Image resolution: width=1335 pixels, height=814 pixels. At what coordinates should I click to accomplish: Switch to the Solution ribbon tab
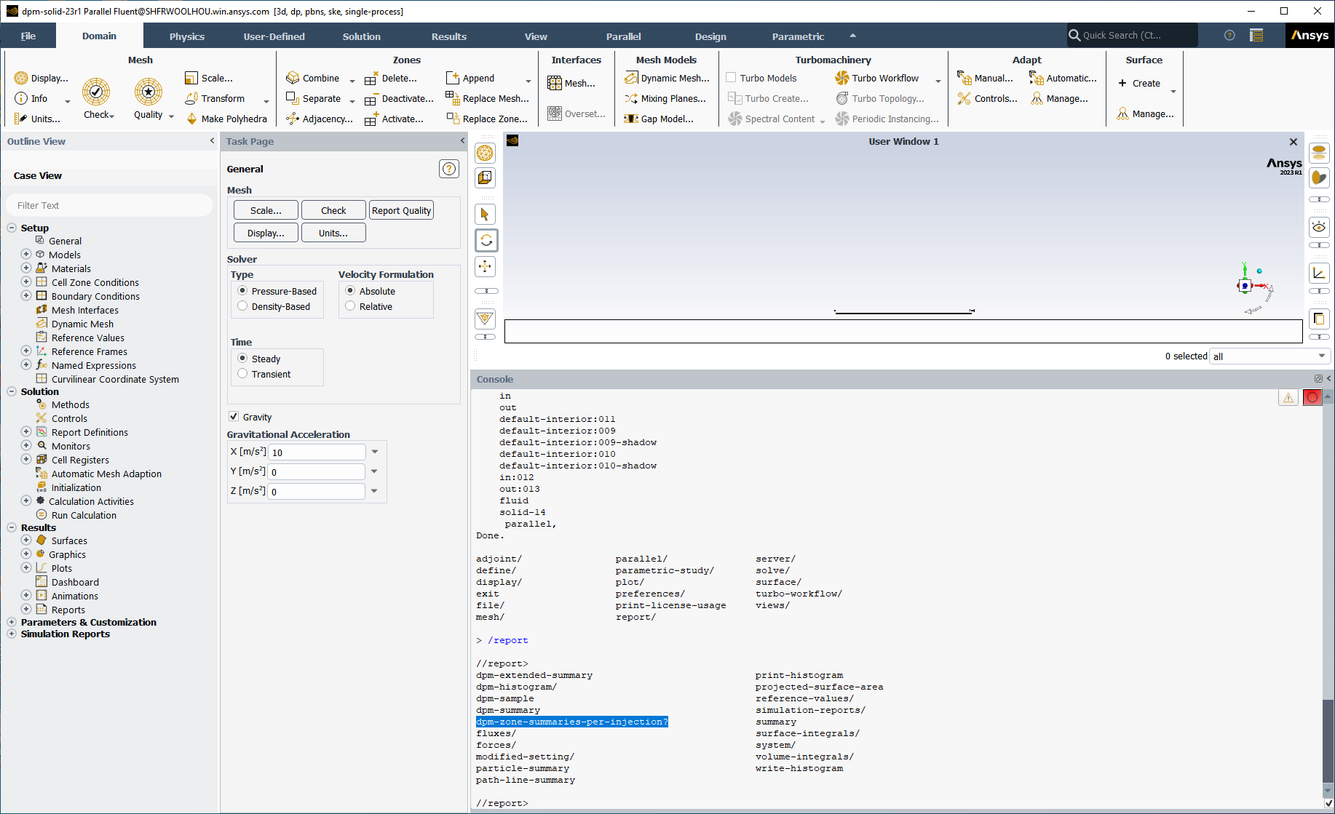click(x=362, y=36)
